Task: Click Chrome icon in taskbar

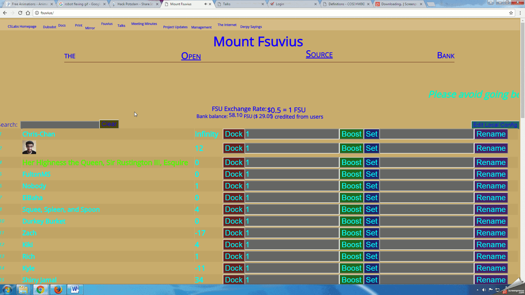Action: (40, 290)
